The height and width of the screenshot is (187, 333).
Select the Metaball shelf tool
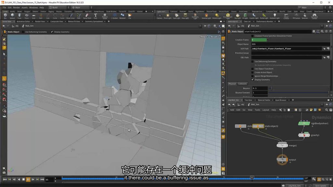[122, 16]
